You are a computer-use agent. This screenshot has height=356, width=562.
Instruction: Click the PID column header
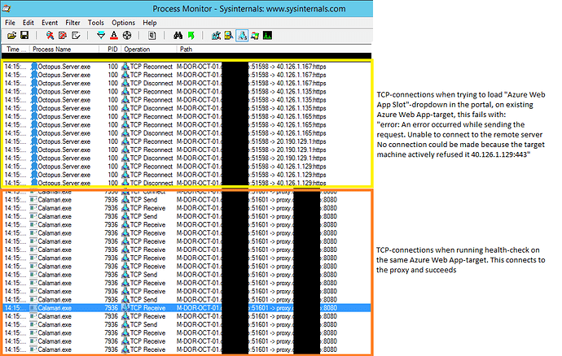point(111,49)
